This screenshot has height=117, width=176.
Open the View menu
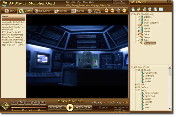(x=85, y=2)
